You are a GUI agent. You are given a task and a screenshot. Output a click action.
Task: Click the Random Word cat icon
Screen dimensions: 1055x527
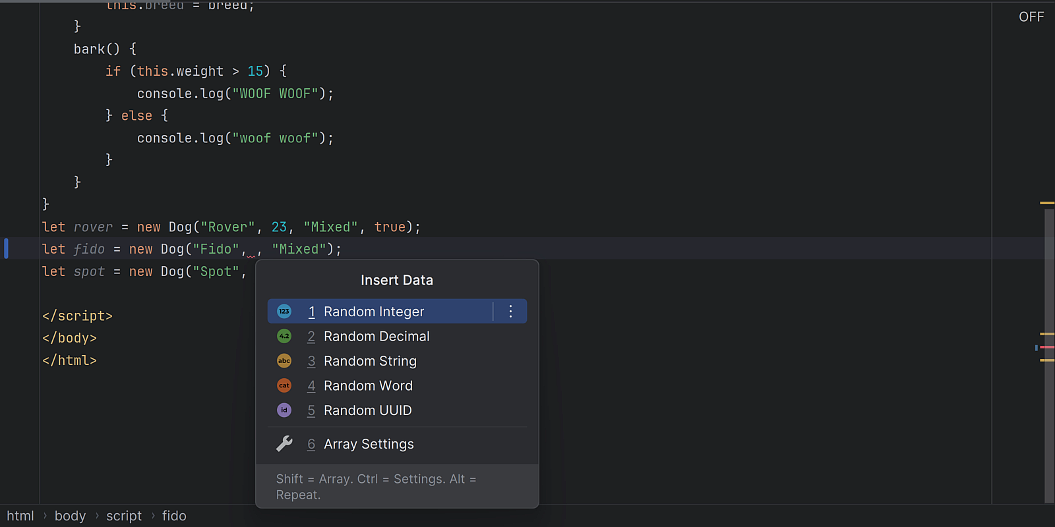coord(284,385)
